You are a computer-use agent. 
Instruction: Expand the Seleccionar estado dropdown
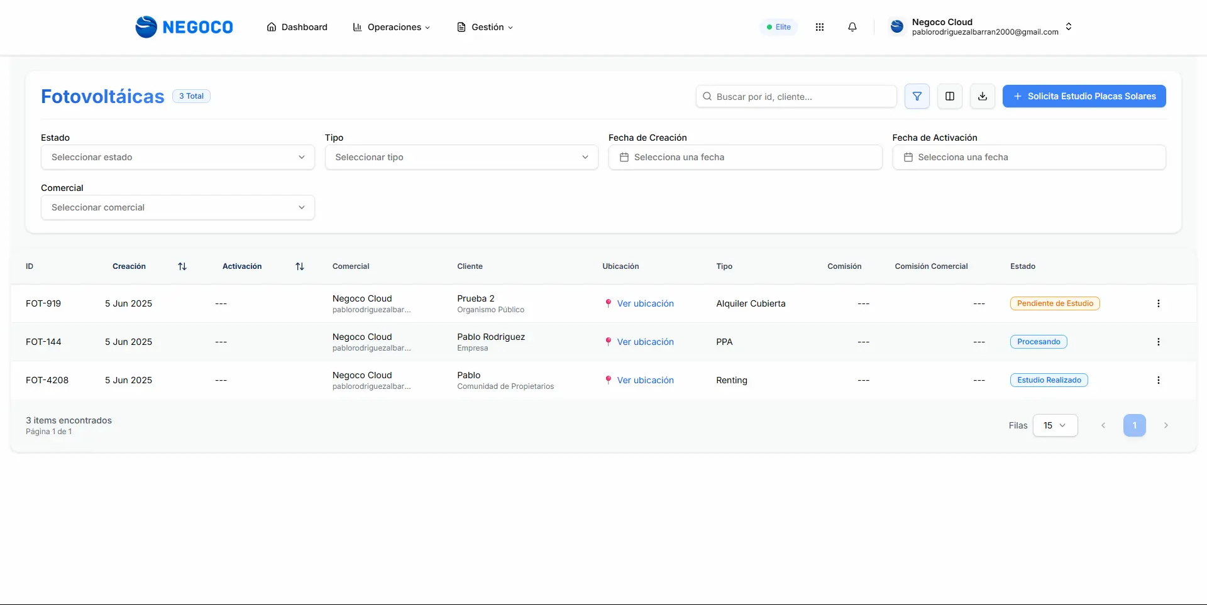[177, 157]
